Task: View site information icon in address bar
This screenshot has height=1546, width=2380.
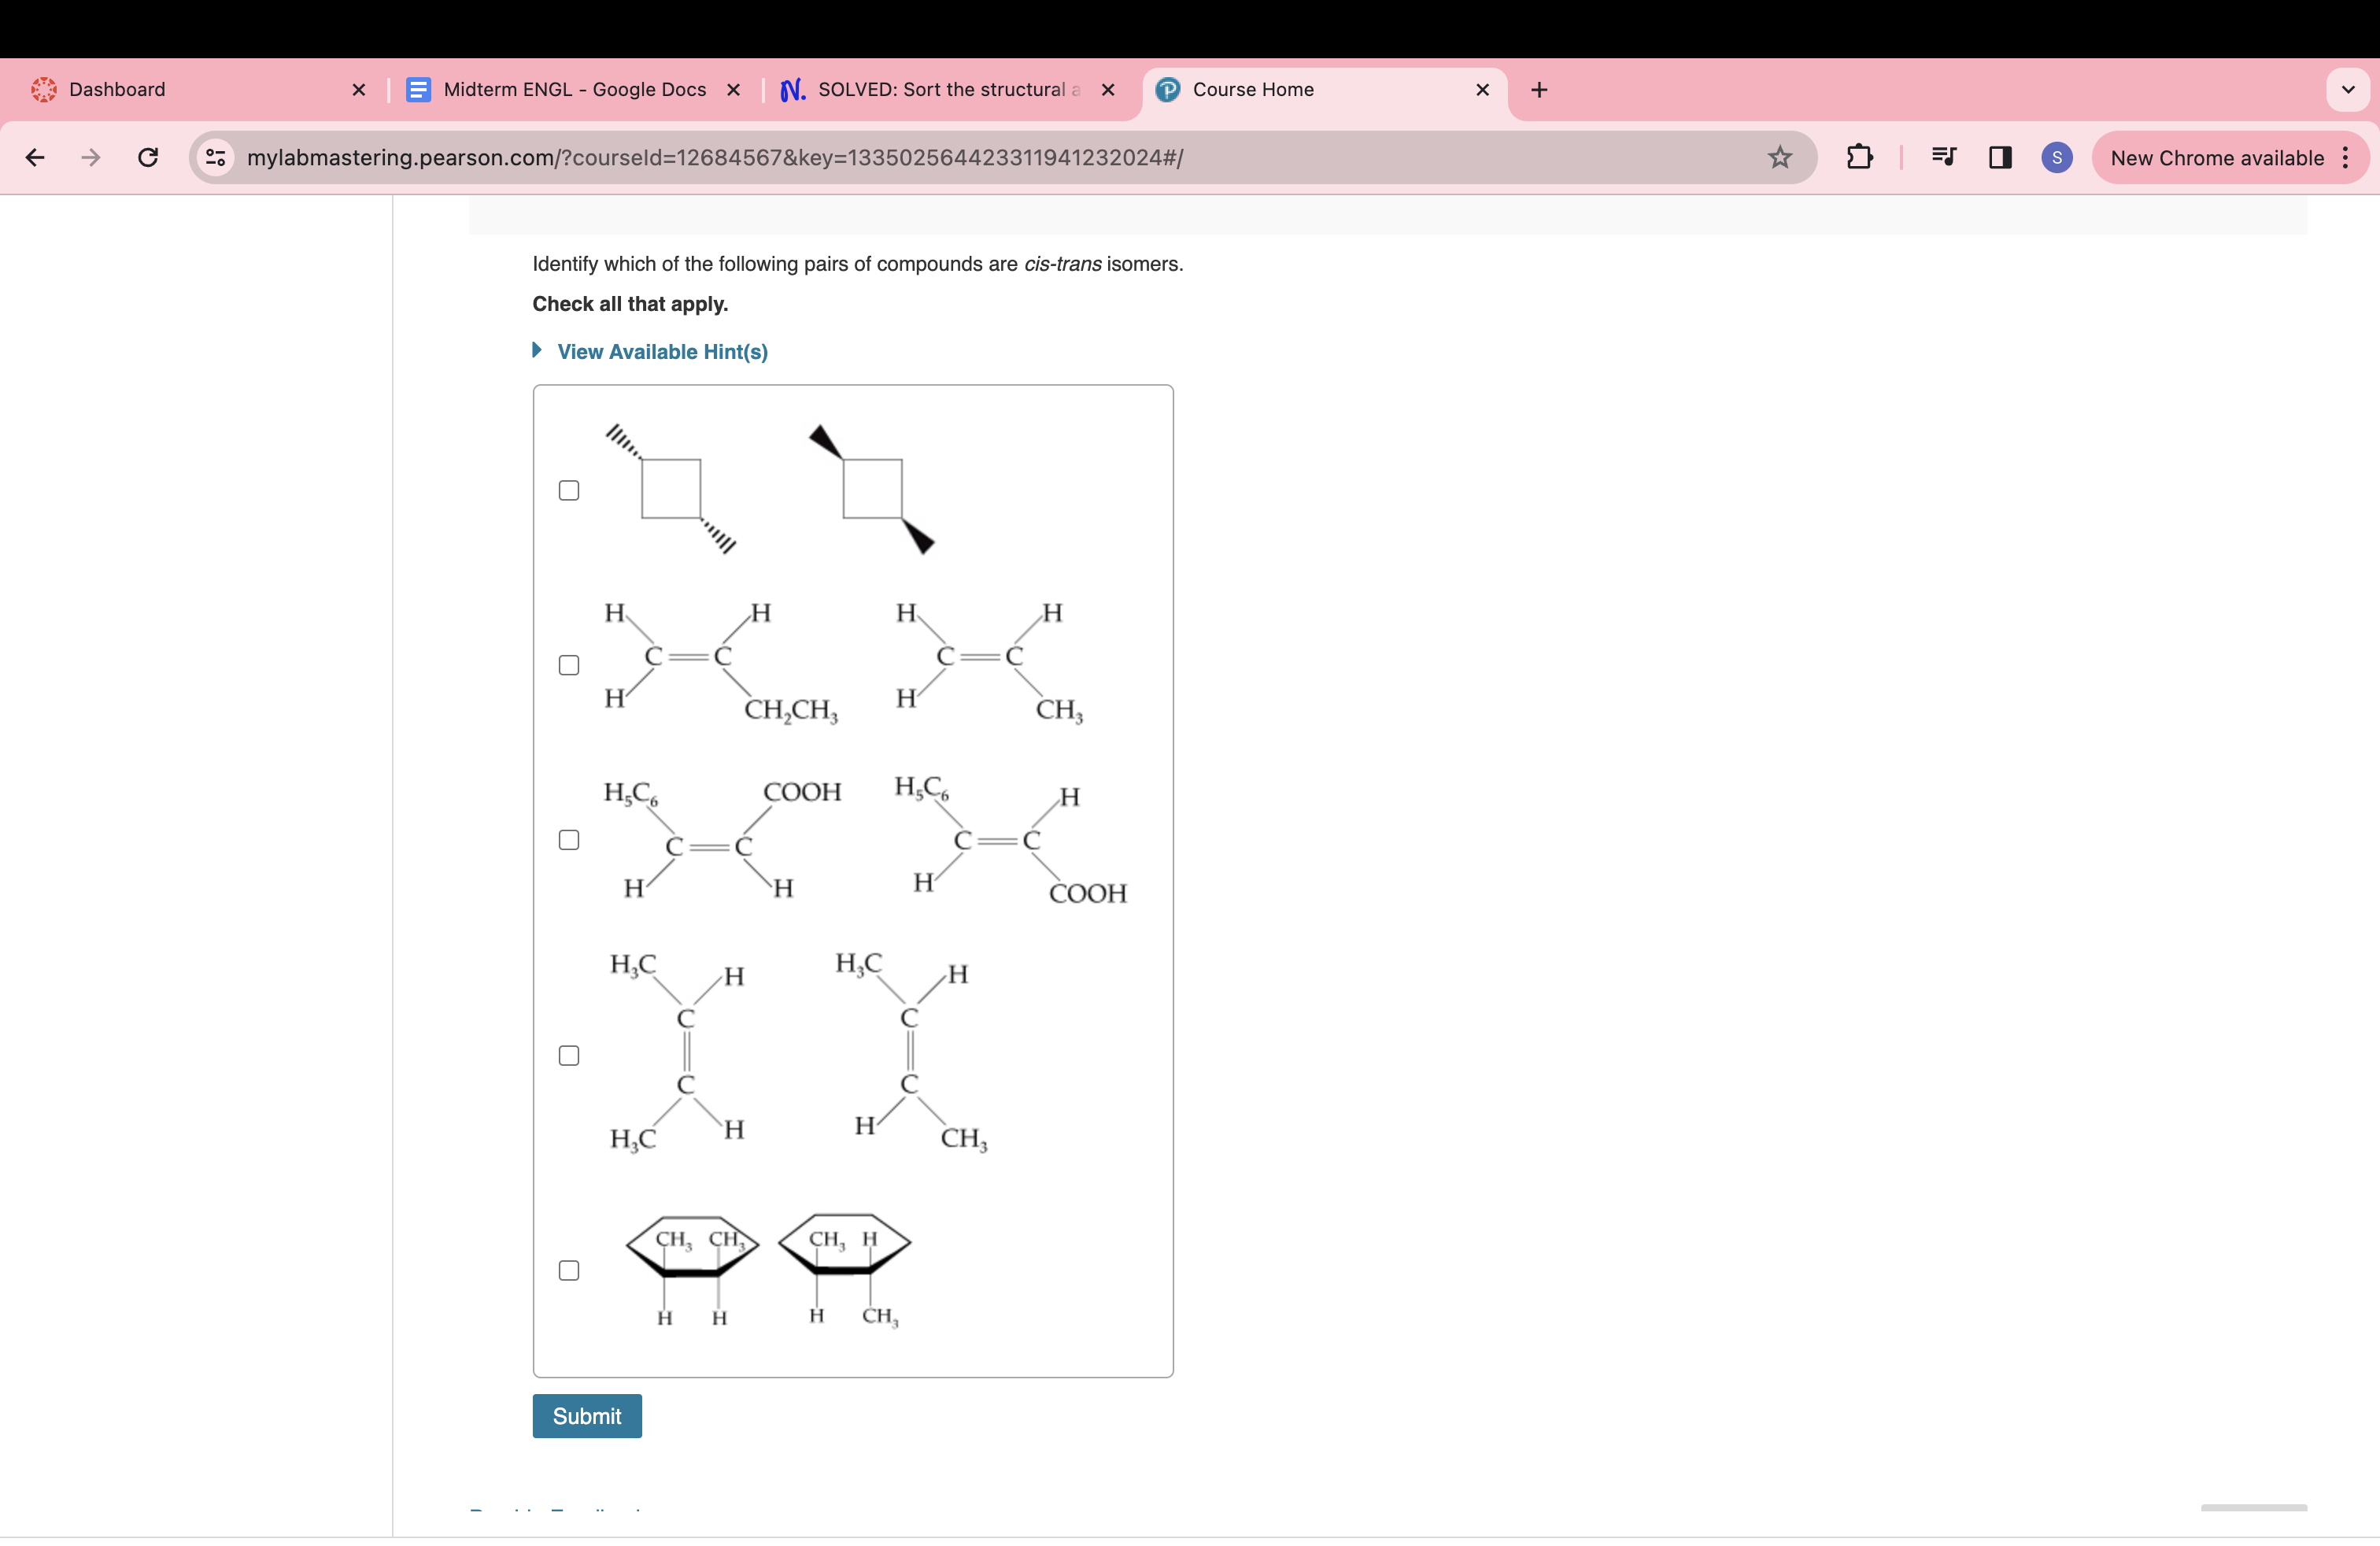Action: pos(215,157)
